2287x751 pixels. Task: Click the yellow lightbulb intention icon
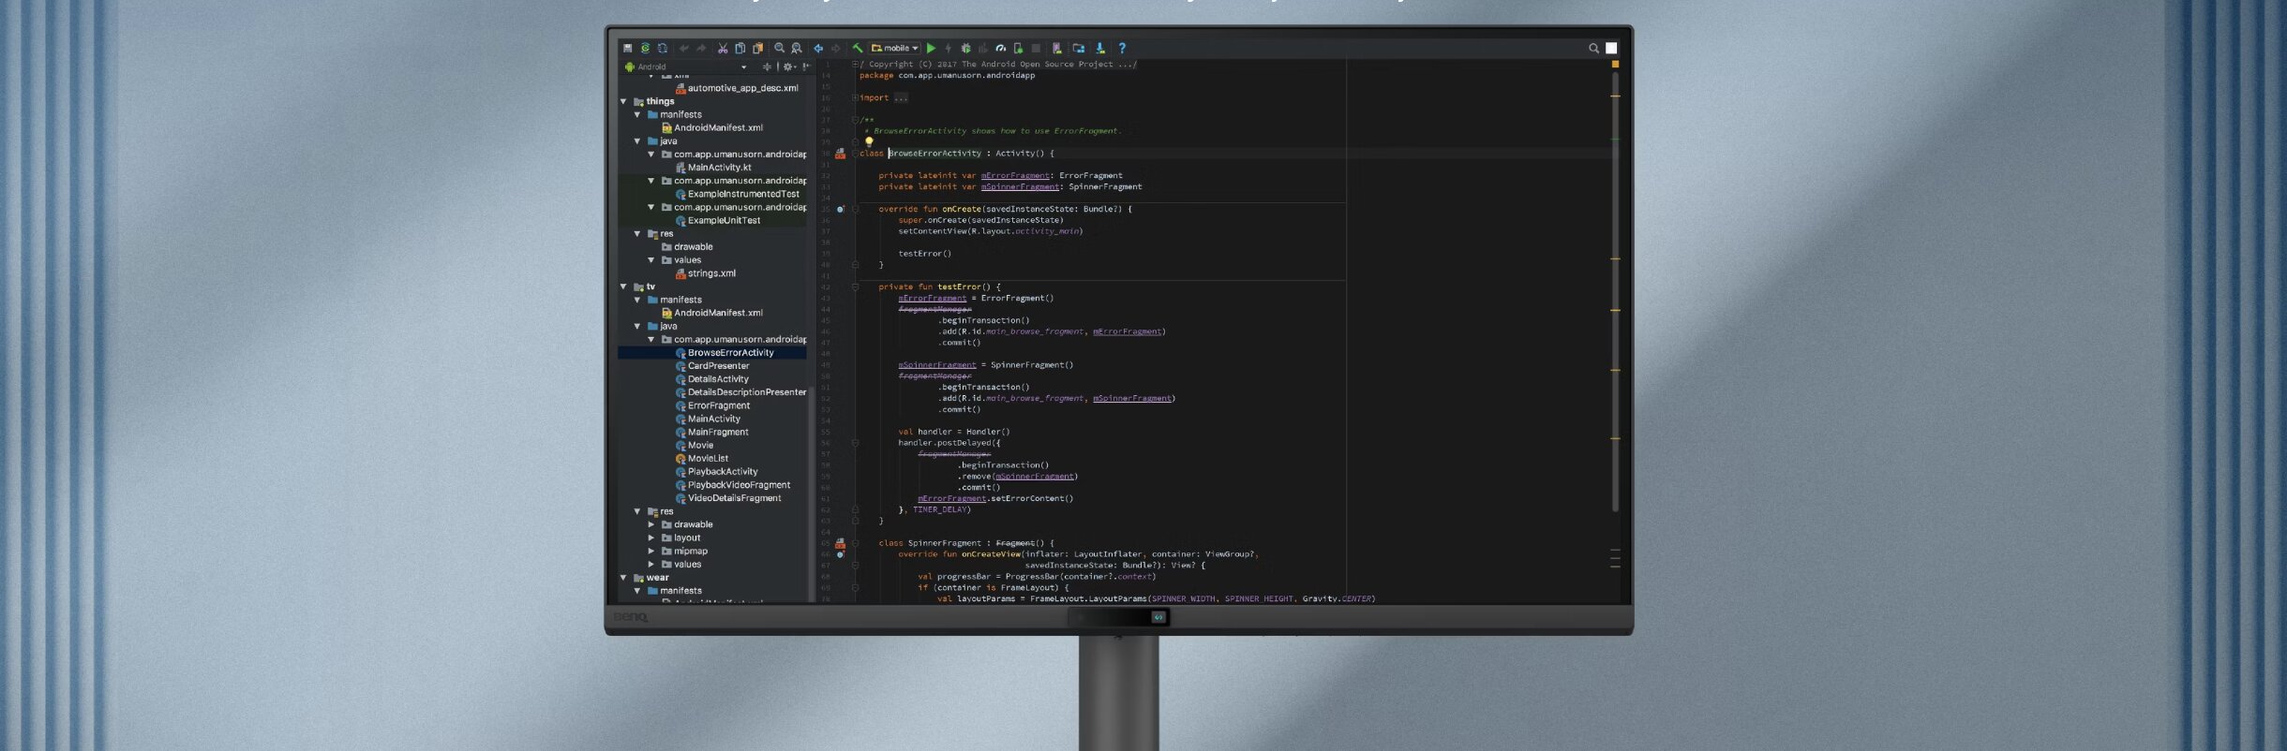point(869,142)
